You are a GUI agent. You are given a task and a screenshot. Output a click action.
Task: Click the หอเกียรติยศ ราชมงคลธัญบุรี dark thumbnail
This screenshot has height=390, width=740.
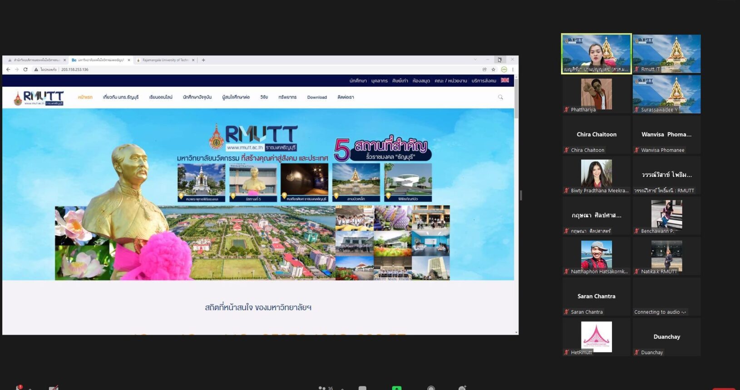(304, 183)
